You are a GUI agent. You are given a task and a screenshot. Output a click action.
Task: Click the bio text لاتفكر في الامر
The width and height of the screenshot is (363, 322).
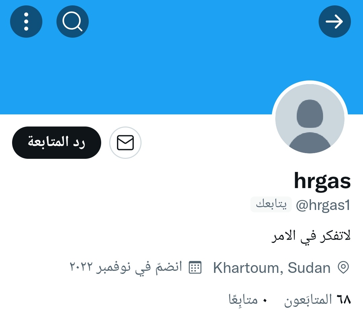pyautogui.click(x=311, y=236)
